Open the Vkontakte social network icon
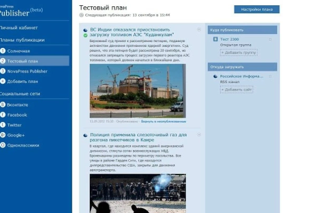This screenshot has width=325, height=213. [x=3, y=105]
